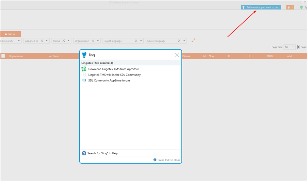Click the LingotekTMS results (3) group header
The image size is (307, 181).
click(131, 63)
